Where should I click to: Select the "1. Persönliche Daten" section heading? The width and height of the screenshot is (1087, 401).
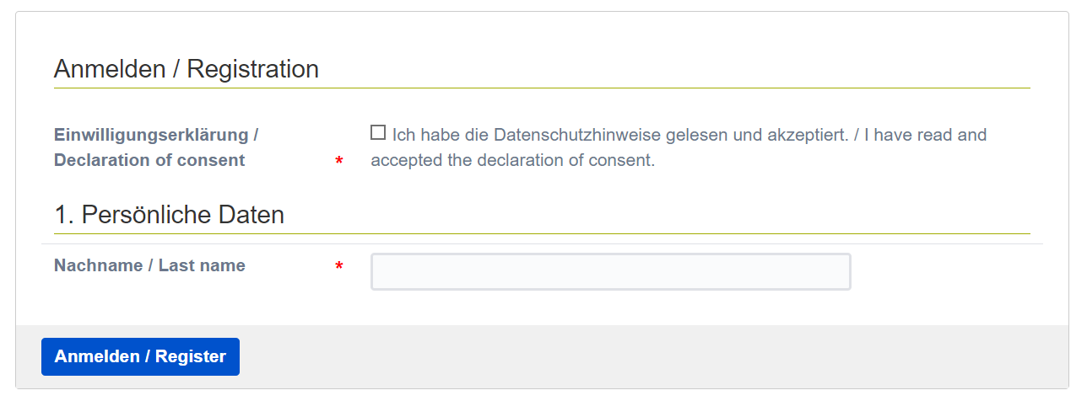(169, 215)
